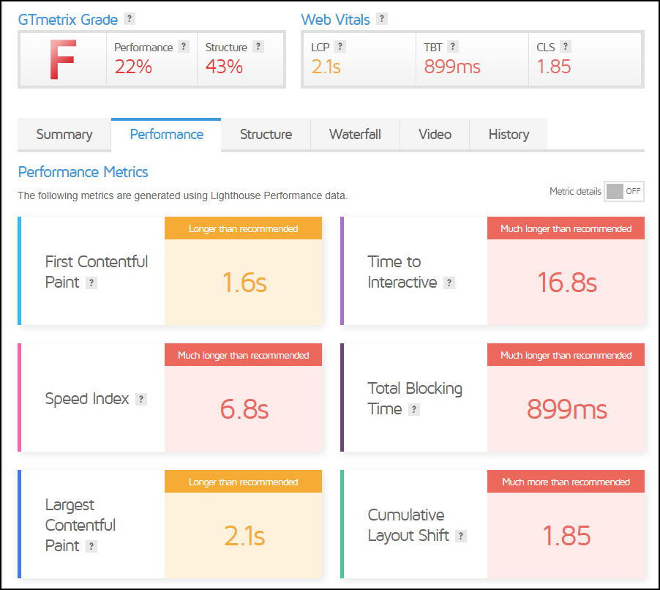Image resolution: width=660 pixels, height=590 pixels.
Task: Click the 'Metric details' label text
Action: pyautogui.click(x=575, y=192)
